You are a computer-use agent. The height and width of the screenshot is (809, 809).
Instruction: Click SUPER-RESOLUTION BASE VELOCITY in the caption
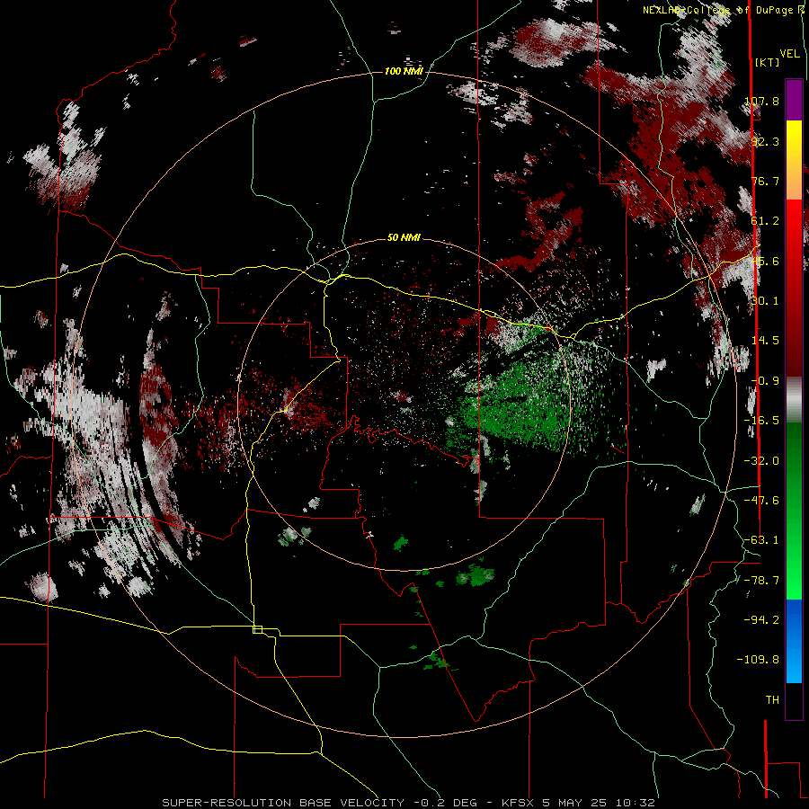[x=283, y=803]
